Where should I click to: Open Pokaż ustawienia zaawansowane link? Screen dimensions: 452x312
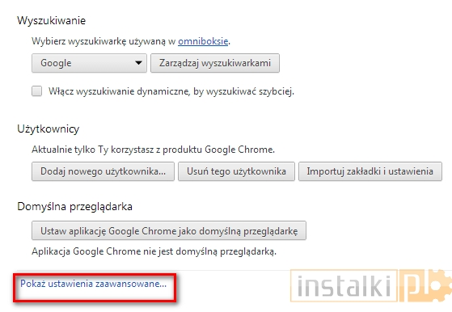tap(94, 284)
